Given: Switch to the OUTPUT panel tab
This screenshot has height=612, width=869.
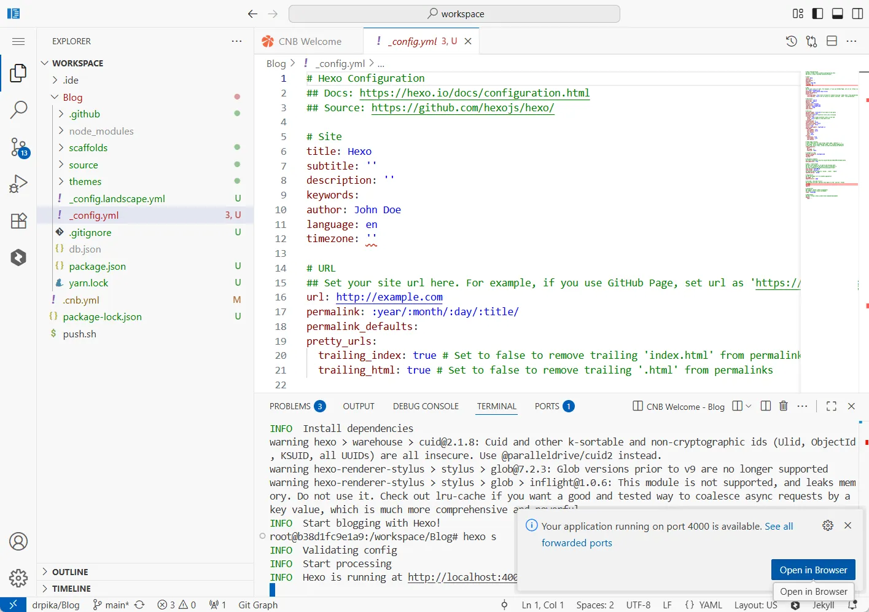Looking at the screenshot, I should click(359, 406).
